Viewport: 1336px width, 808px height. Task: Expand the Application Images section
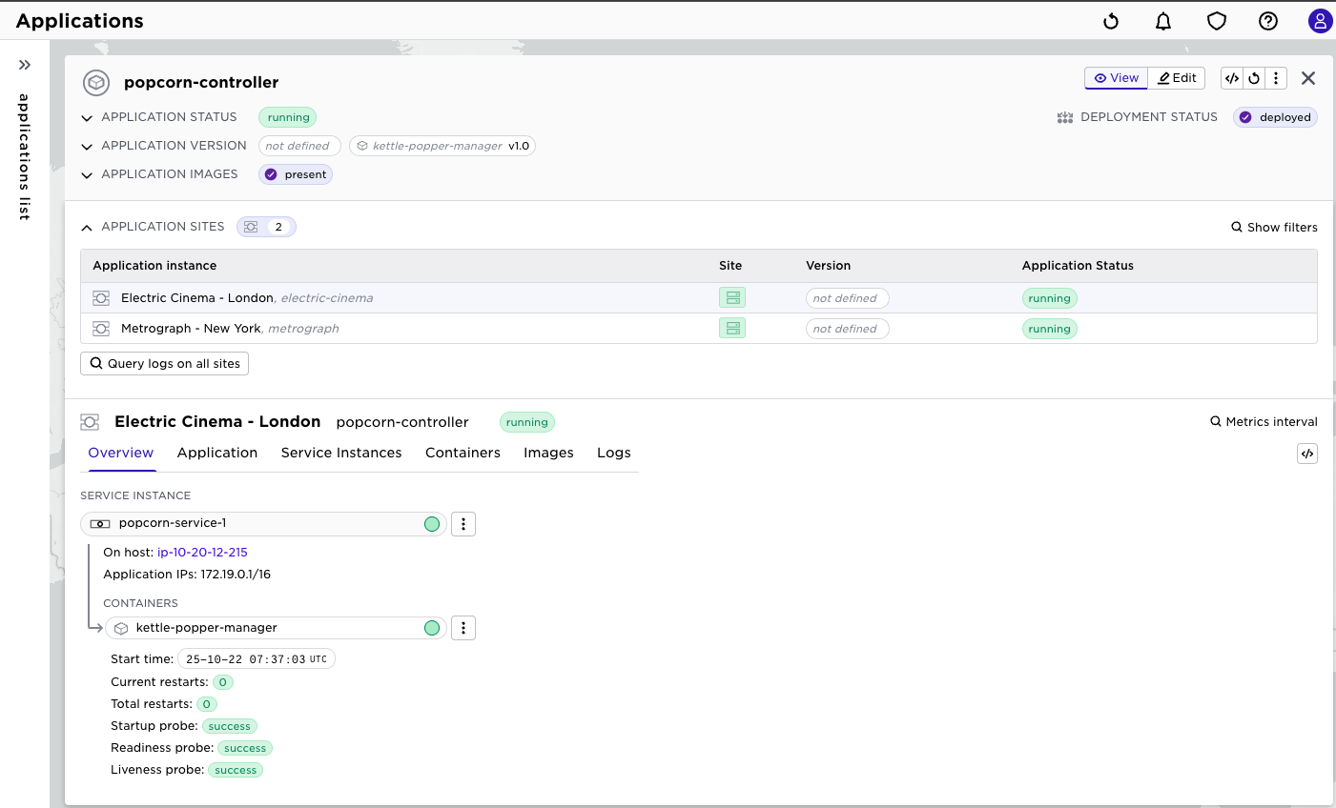87,175
